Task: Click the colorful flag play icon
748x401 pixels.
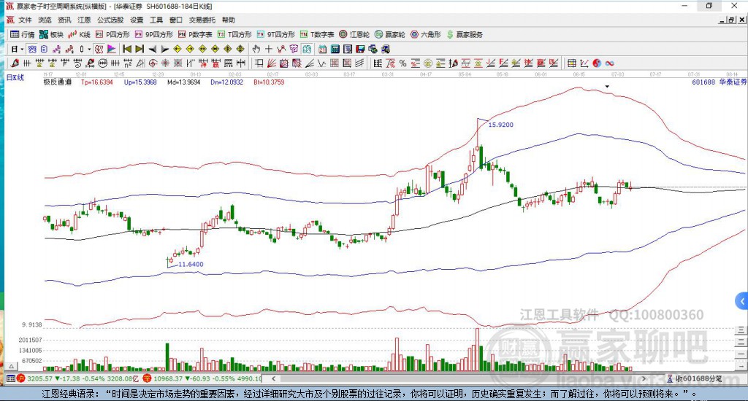Action: 112,49
